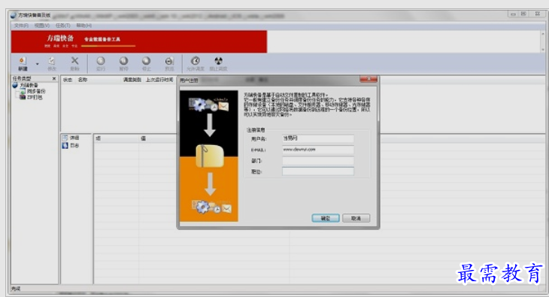
Task: Open the 文件(F) menu
Action: tap(21, 26)
